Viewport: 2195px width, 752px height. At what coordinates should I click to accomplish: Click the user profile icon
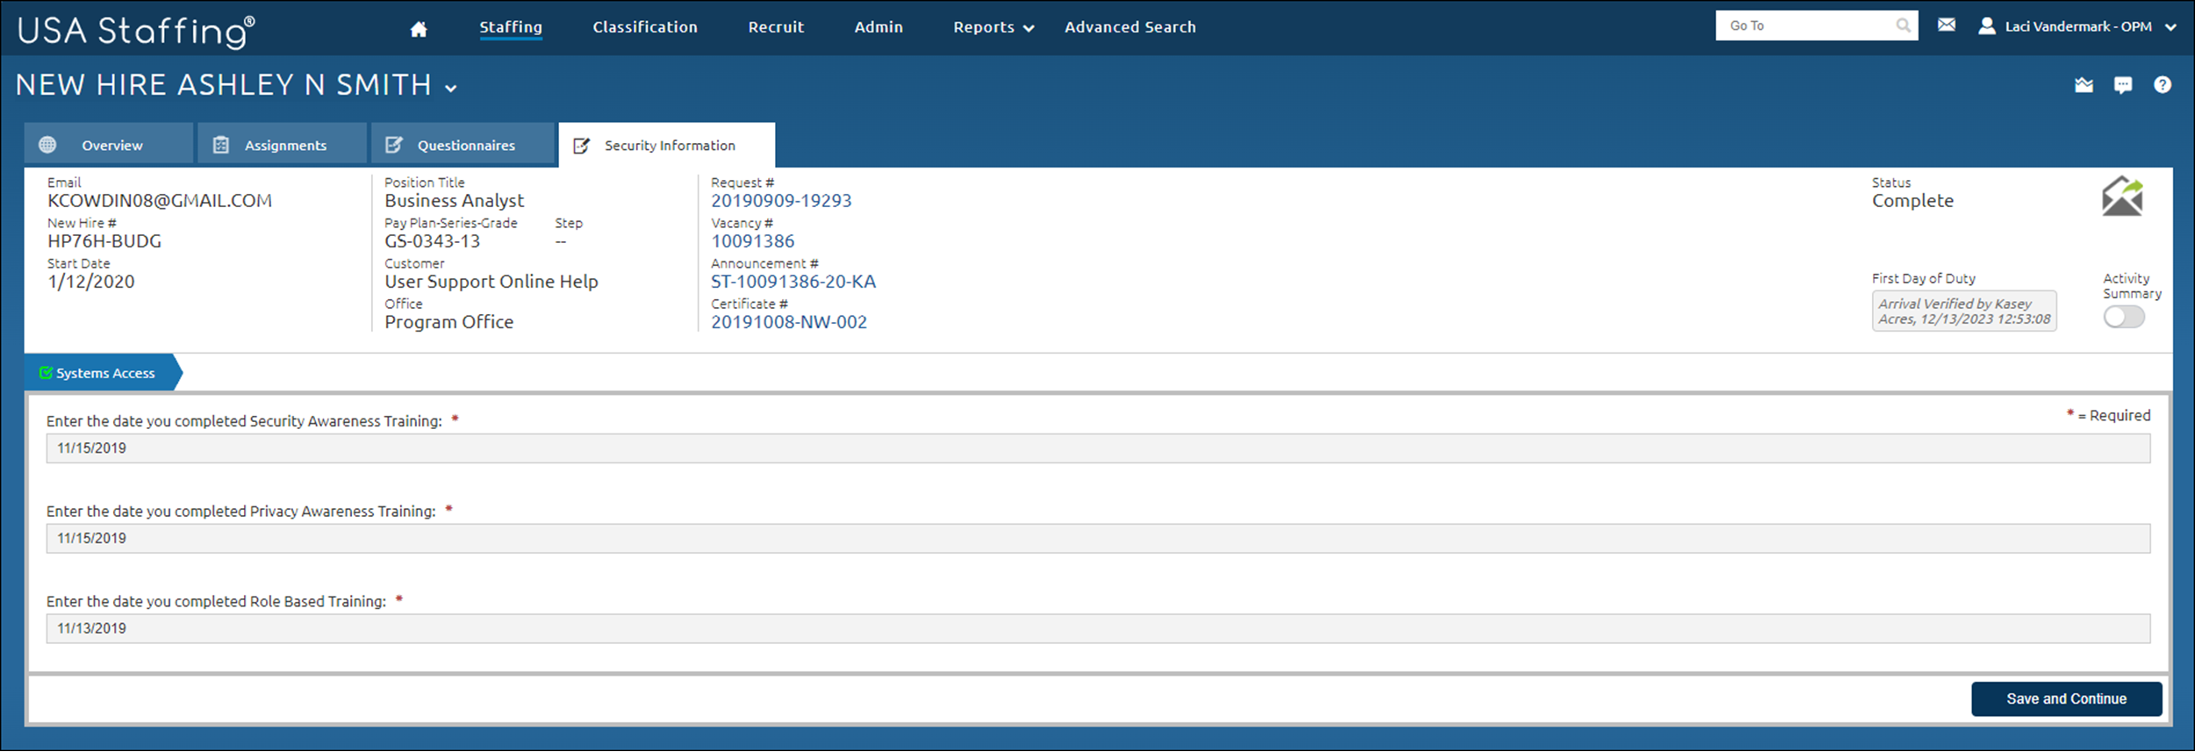click(1986, 26)
